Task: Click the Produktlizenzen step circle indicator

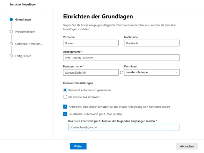Action: coord(11,32)
